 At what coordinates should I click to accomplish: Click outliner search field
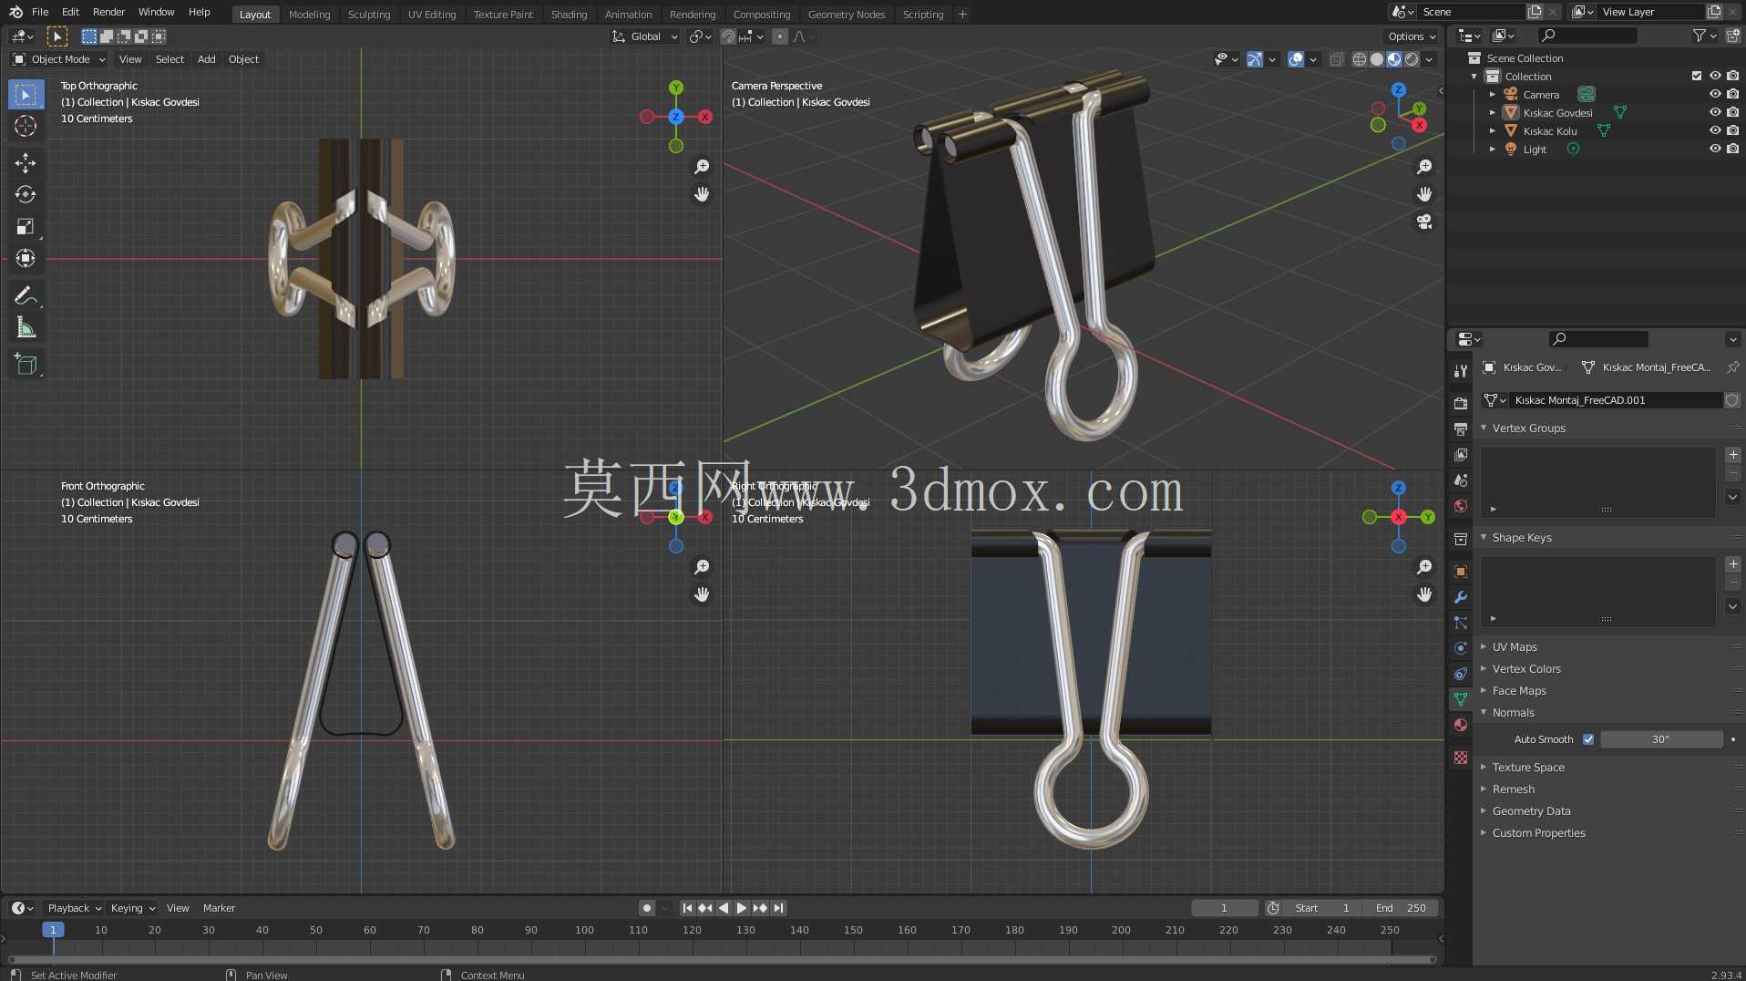click(x=1587, y=36)
